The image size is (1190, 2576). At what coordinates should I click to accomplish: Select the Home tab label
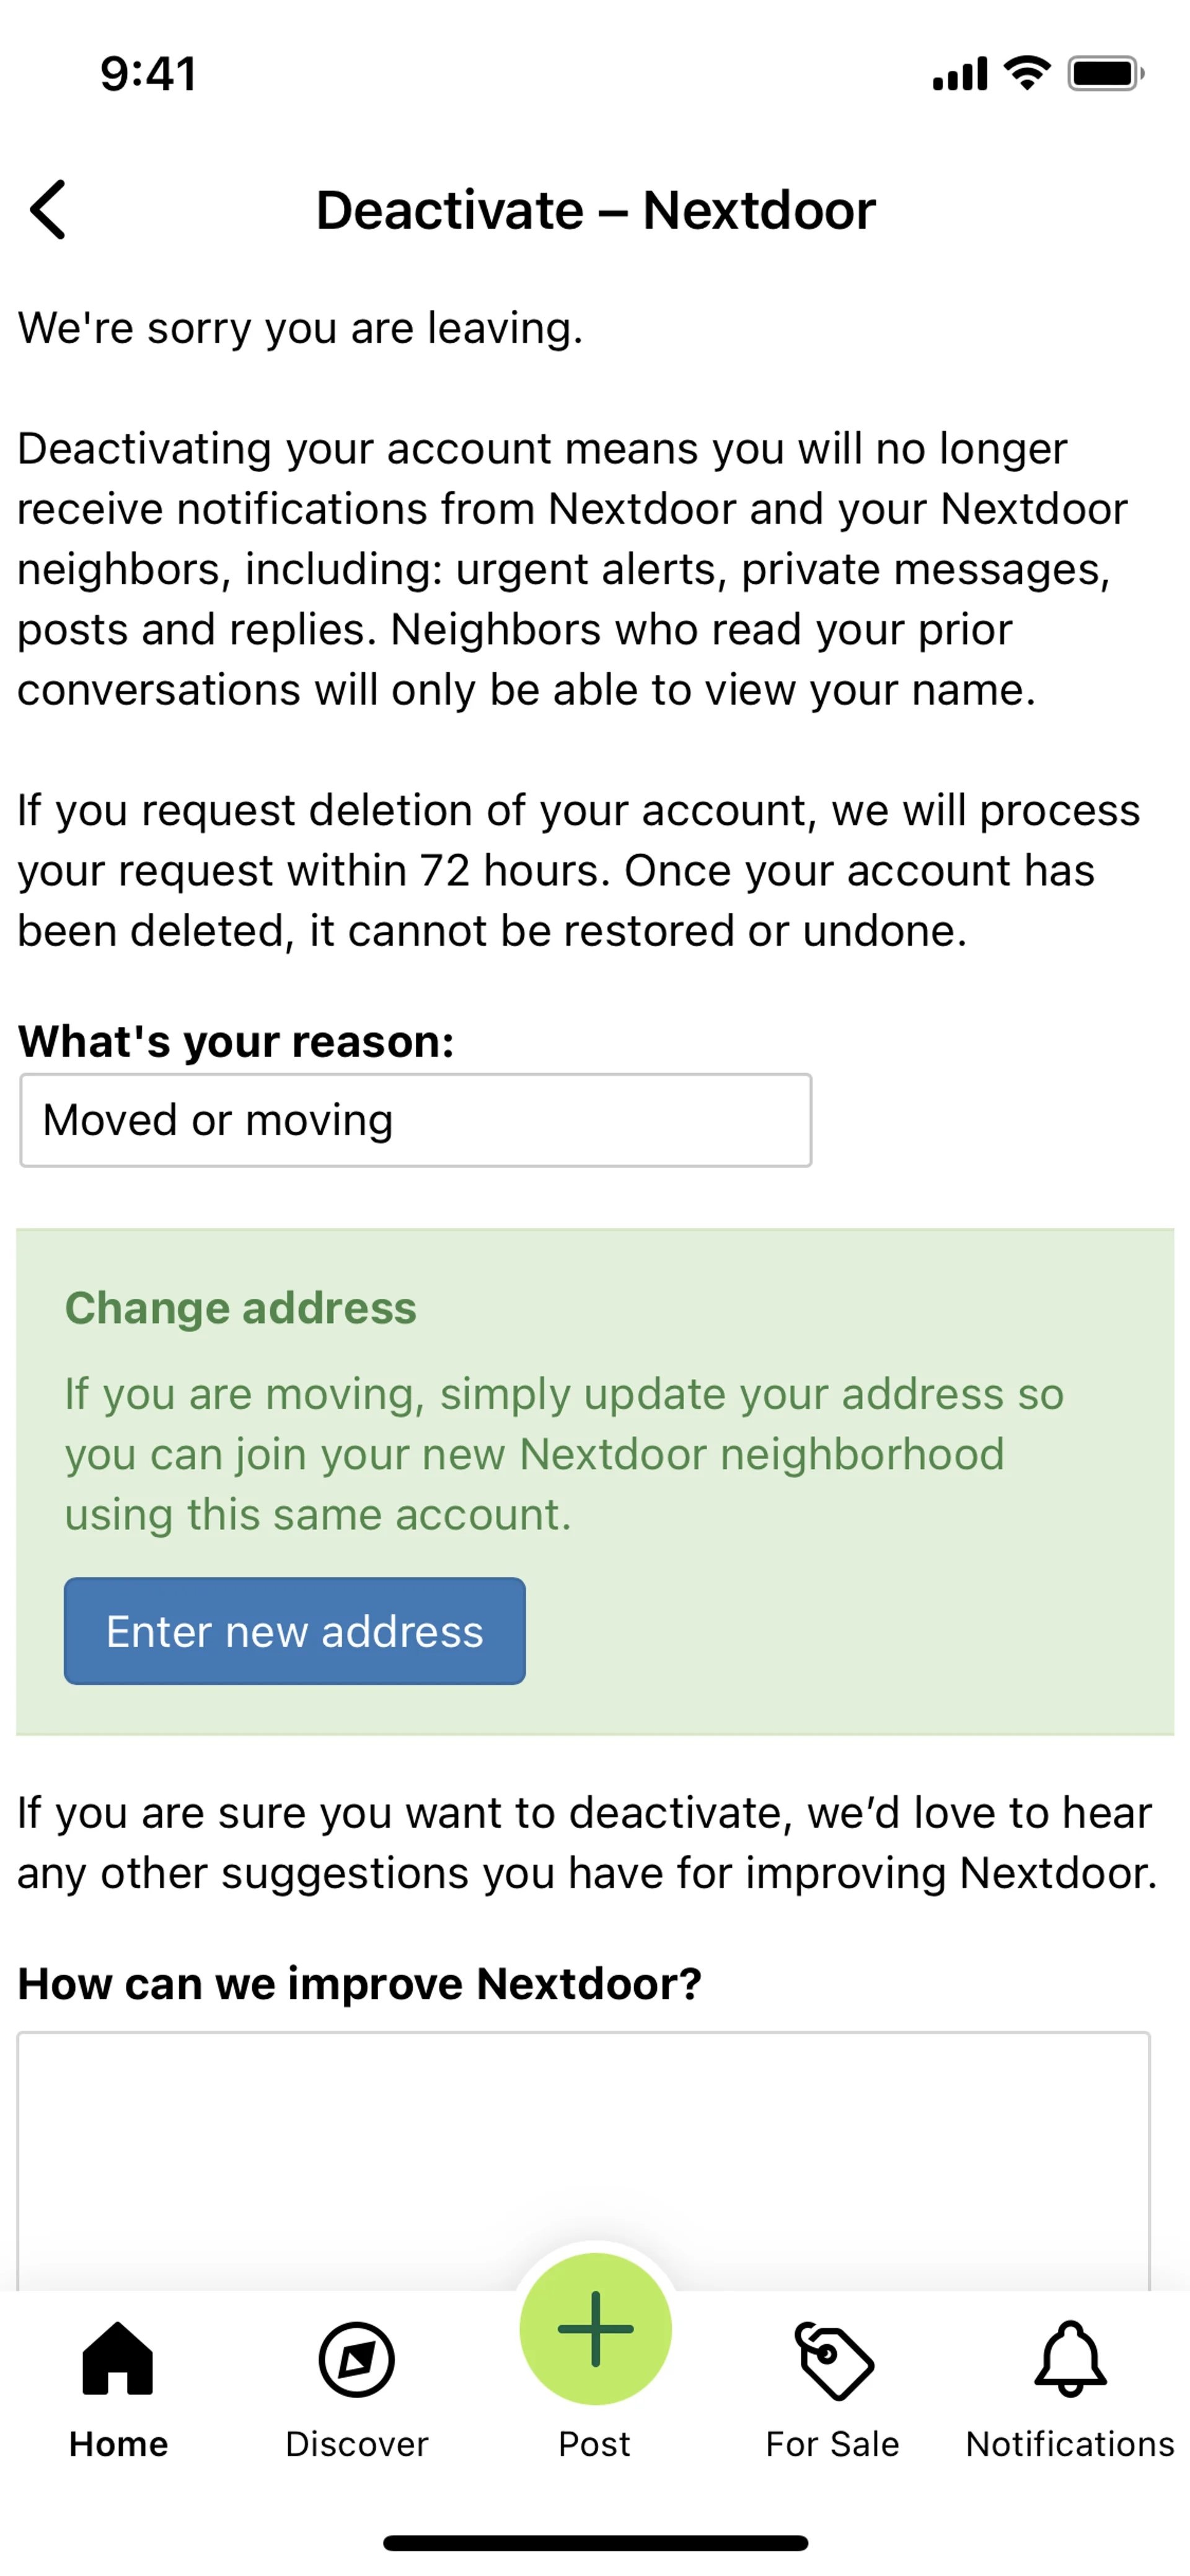118,2444
